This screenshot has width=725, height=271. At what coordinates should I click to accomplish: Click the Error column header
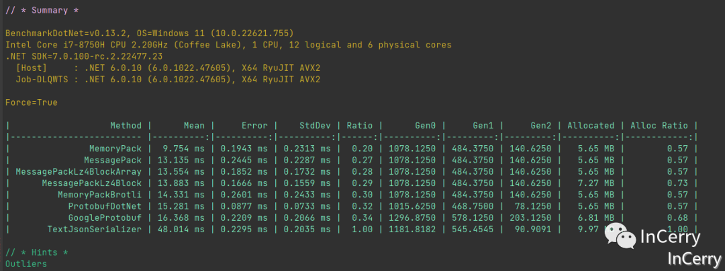coord(254,126)
